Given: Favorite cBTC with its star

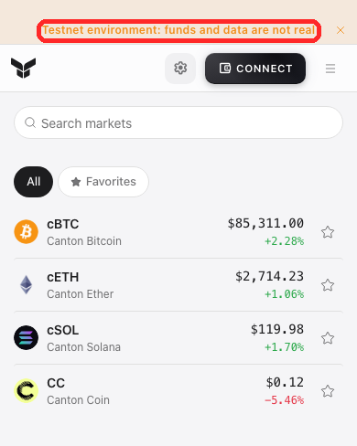Looking at the screenshot, I should [328, 232].
